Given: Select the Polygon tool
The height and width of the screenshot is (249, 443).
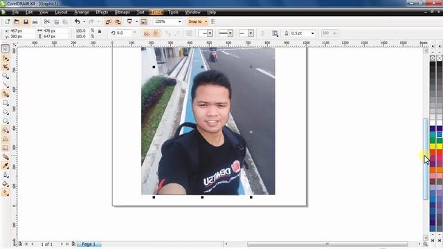Looking at the screenshot, I should pyautogui.click(x=5, y=121).
